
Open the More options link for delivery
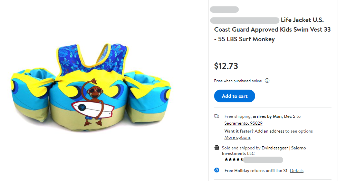click(x=237, y=137)
